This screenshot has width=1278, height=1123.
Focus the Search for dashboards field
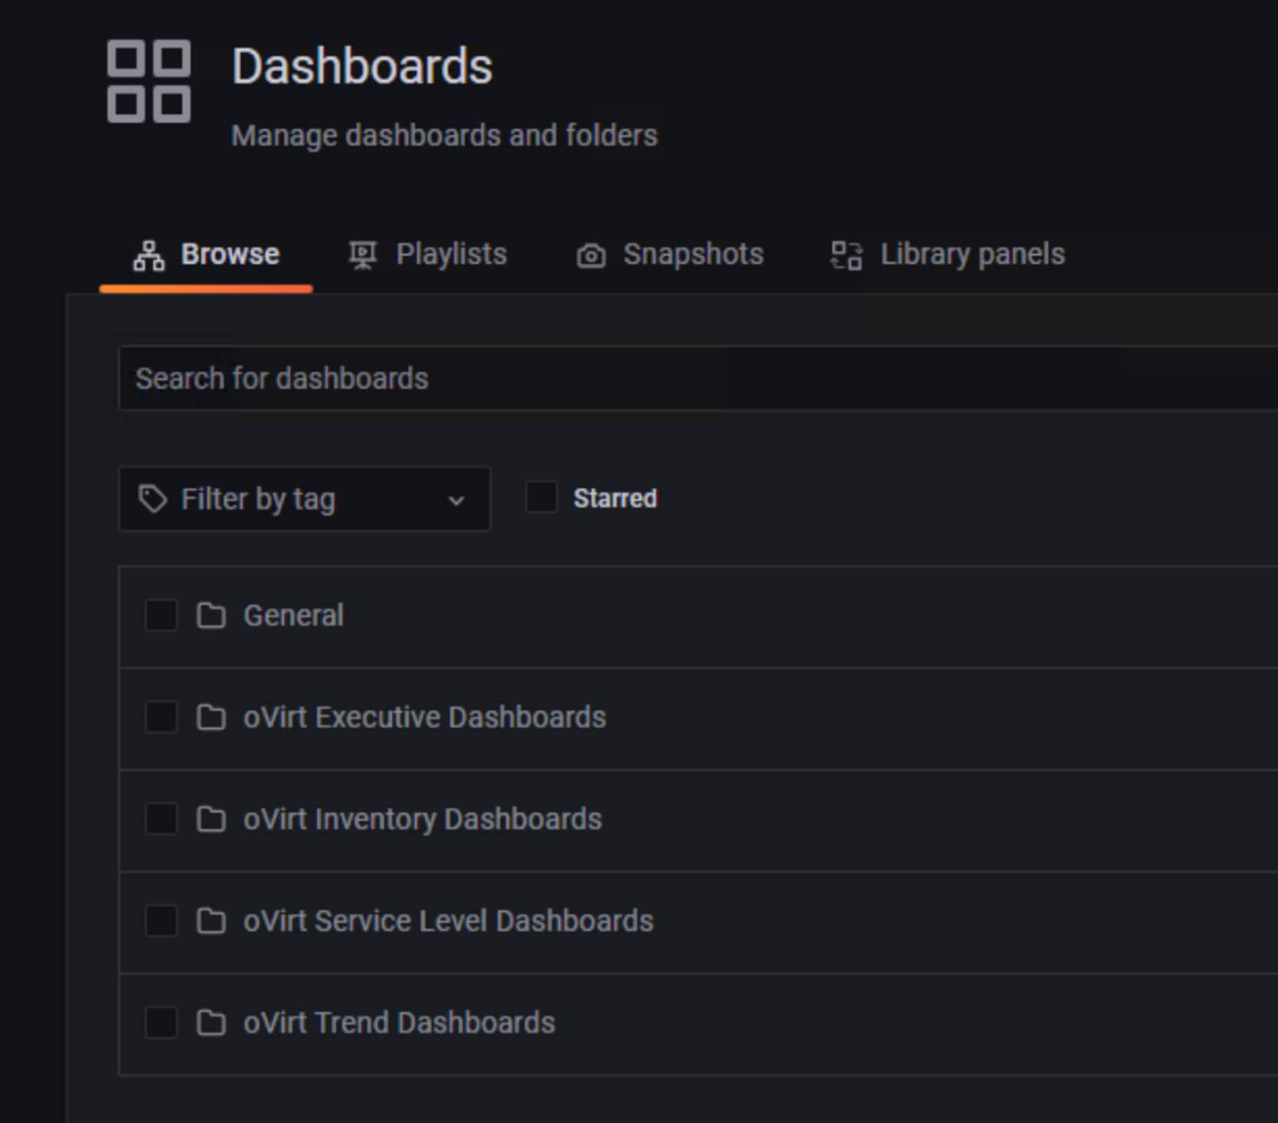[x=698, y=379]
